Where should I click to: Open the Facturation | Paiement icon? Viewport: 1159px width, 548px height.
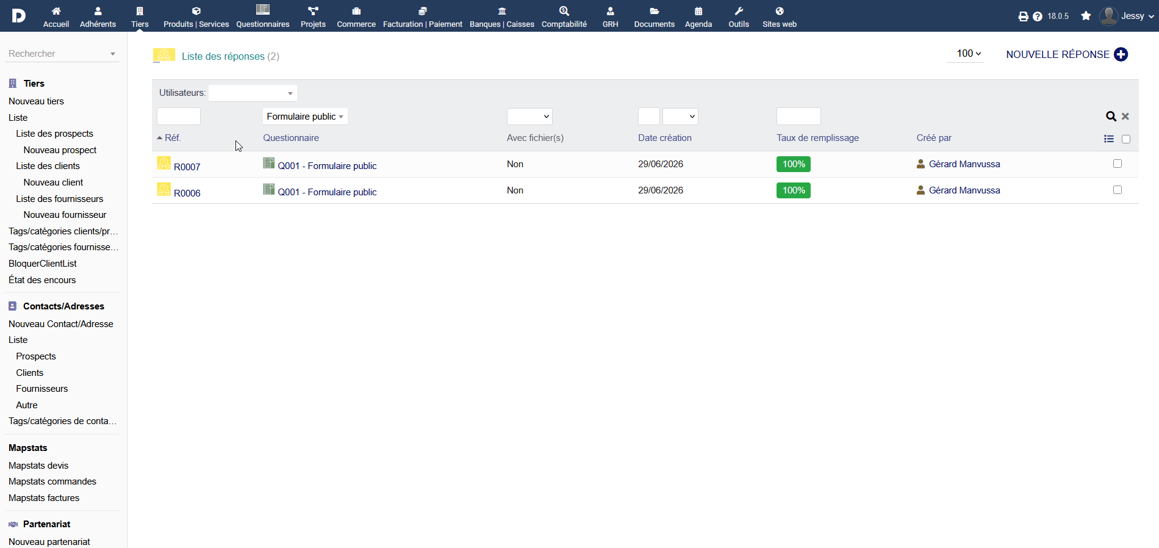(423, 11)
